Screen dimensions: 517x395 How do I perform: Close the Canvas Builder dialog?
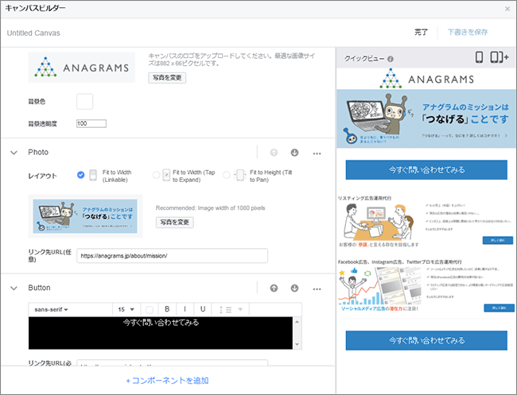[507, 9]
